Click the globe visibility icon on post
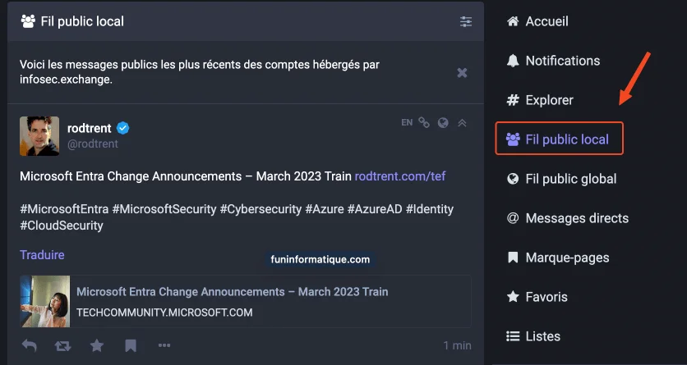 click(443, 123)
